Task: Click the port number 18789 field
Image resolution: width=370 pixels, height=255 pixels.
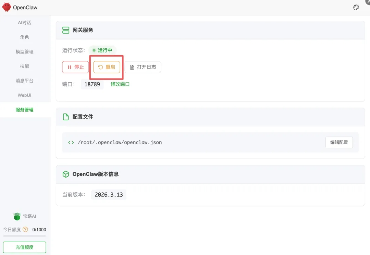Action: click(92, 84)
